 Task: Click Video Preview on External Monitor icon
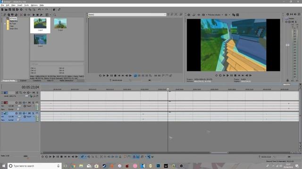(194, 15)
